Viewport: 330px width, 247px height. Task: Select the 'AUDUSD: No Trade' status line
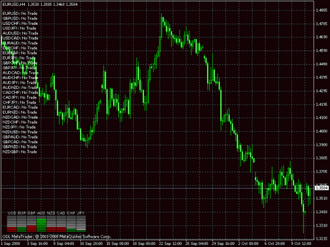coord(20,33)
